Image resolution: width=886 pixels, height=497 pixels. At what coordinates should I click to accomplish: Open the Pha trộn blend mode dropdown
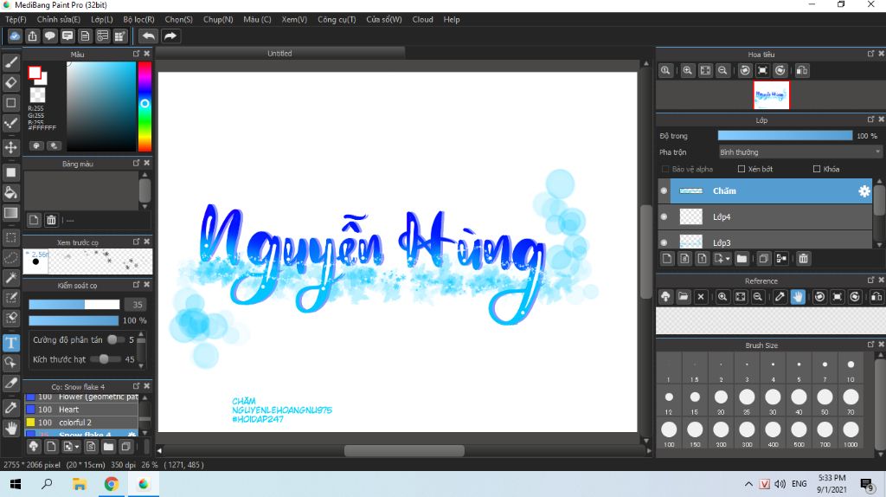point(799,152)
